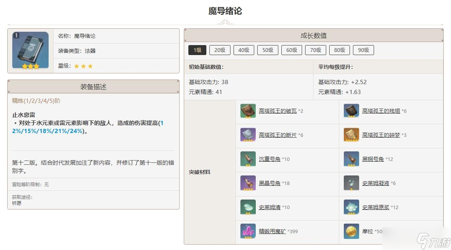
Task: Click the 黑晶号角 horn icon
Action: (248, 183)
